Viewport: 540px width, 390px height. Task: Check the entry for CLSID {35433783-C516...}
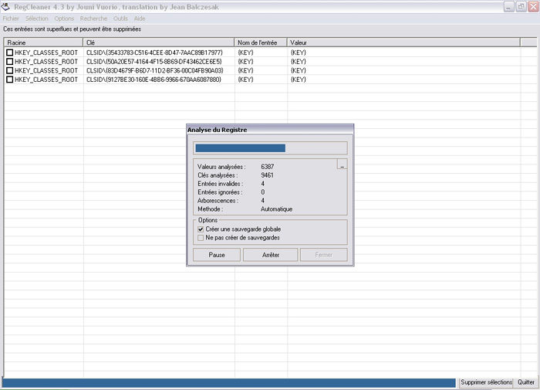pos(10,53)
